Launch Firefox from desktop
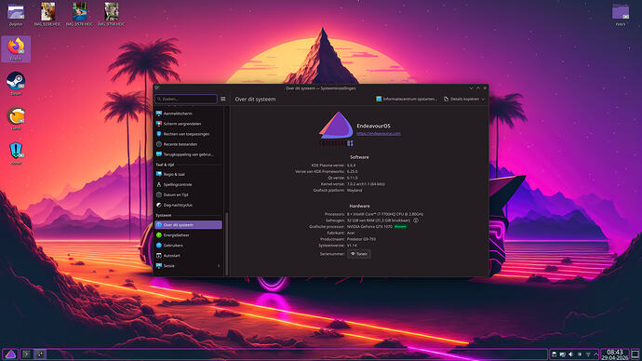 (16, 49)
